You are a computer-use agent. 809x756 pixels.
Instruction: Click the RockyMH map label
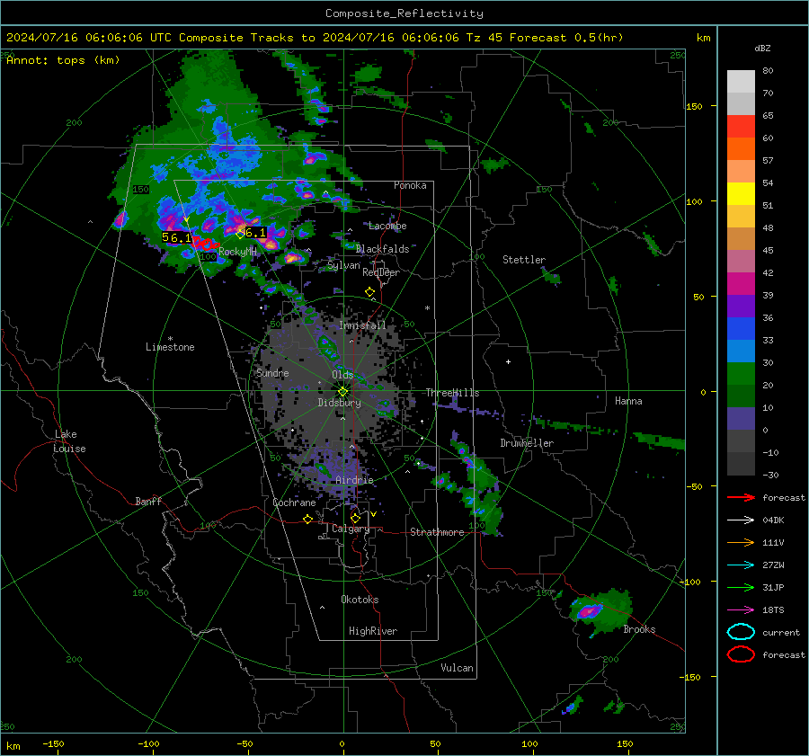(x=237, y=252)
